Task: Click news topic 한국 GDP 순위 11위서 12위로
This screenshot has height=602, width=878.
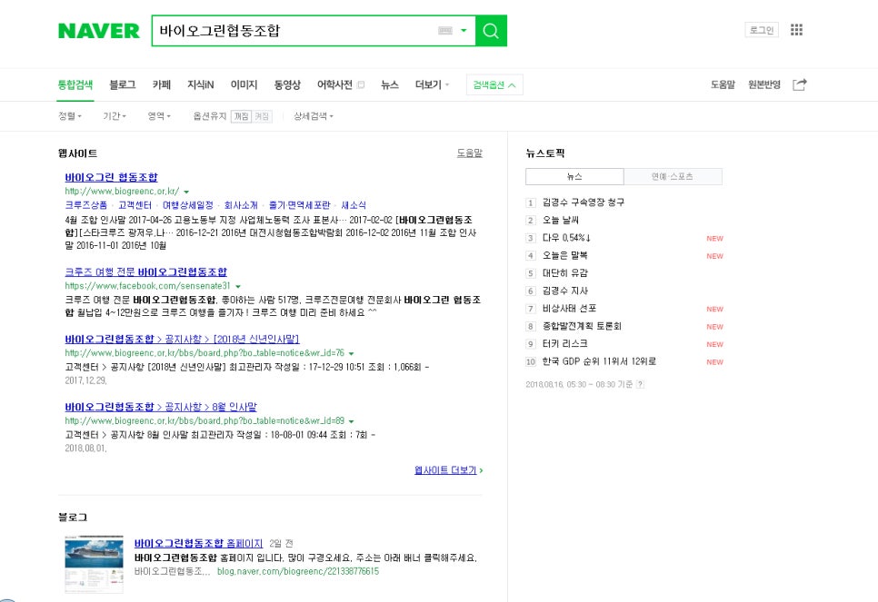Action: point(599,361)
